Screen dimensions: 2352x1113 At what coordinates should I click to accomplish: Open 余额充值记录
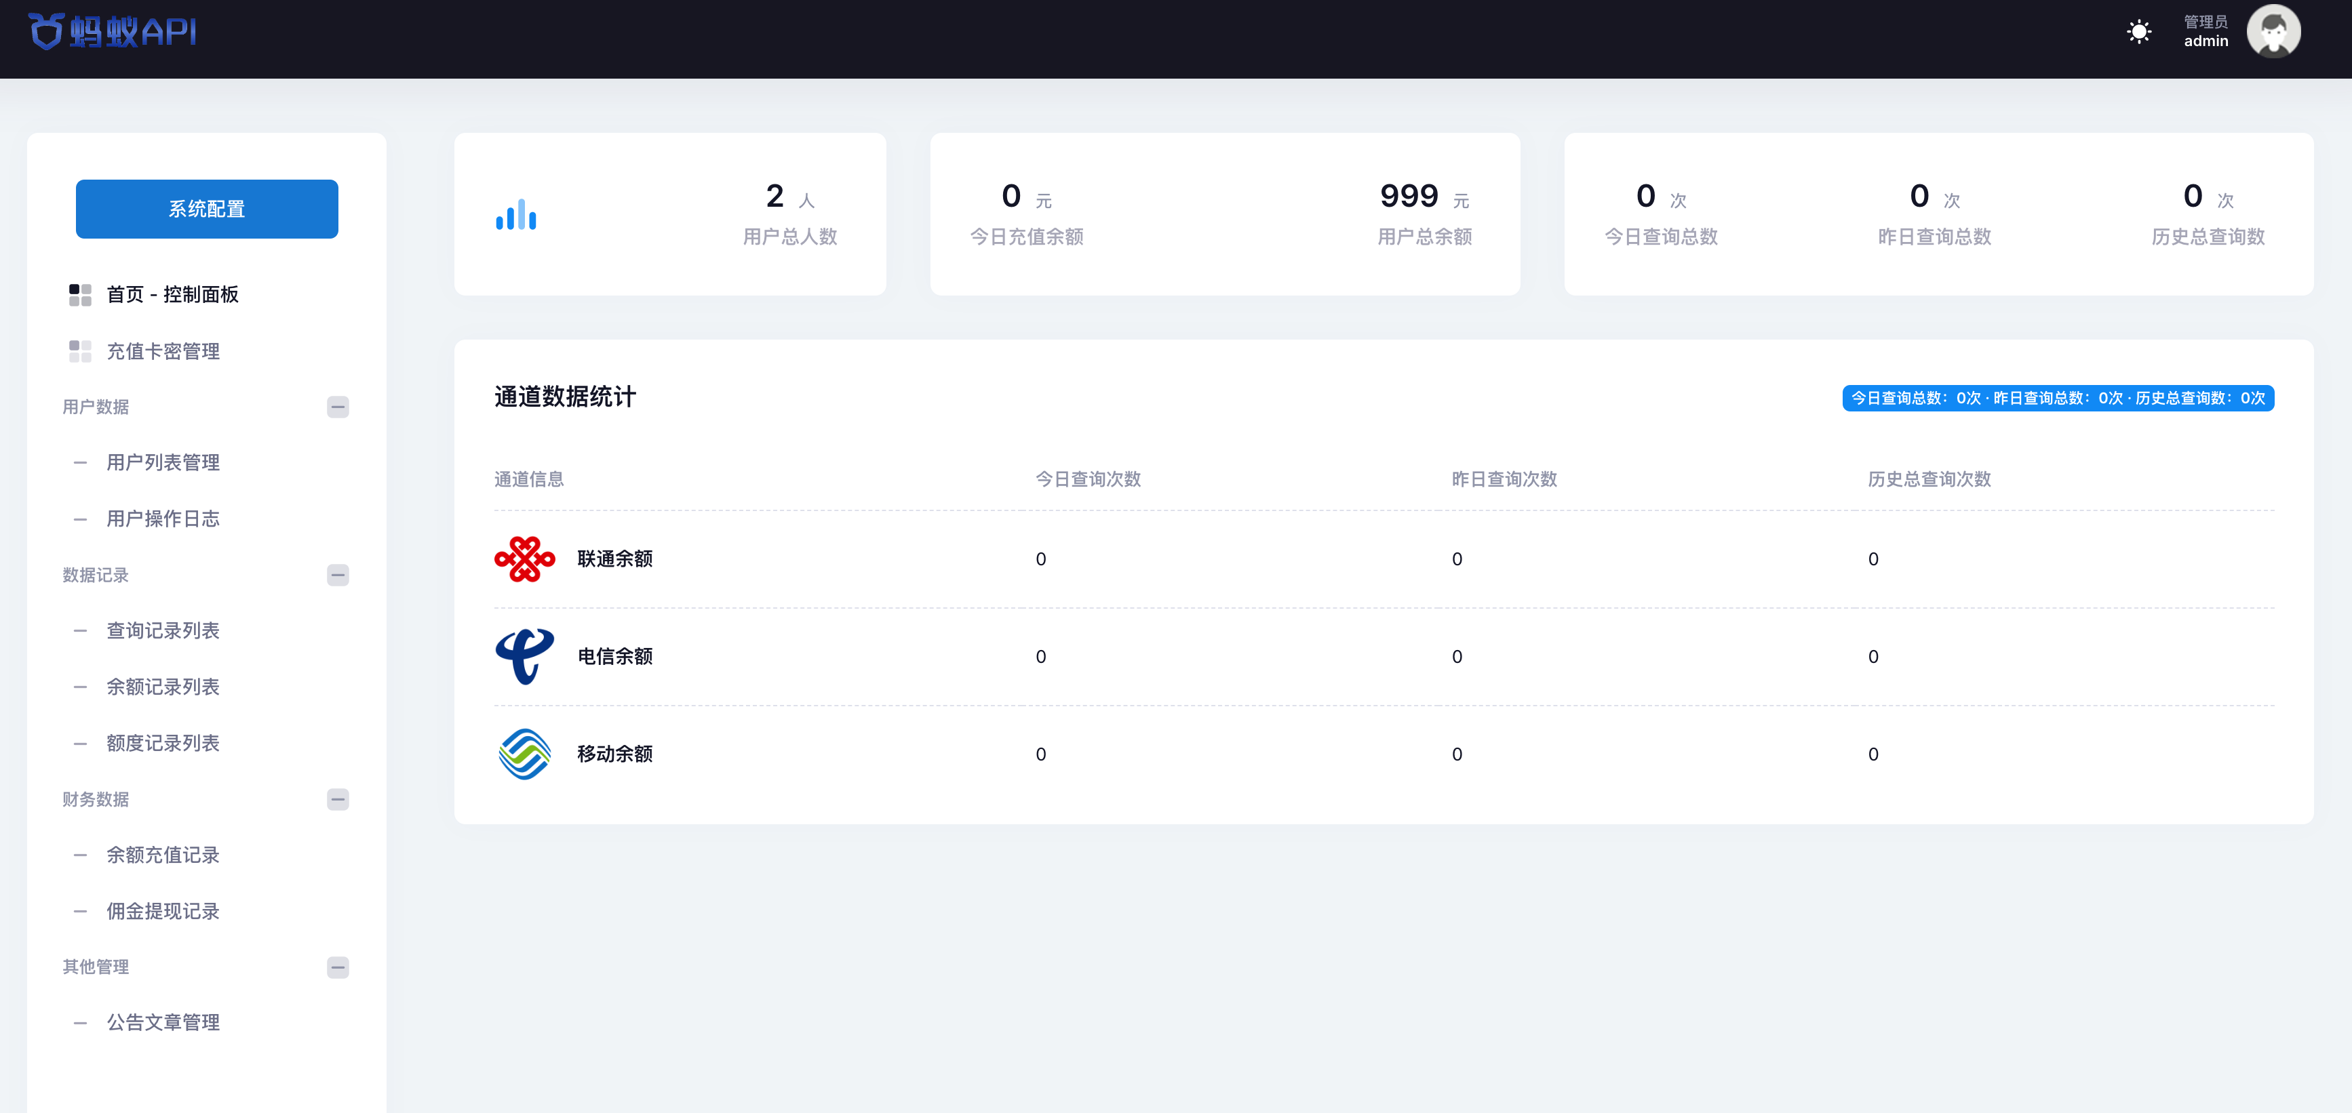[163, 855]
